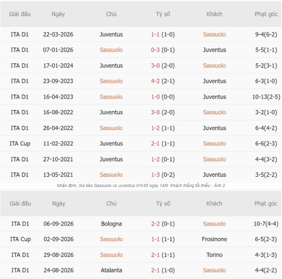
Task: Open the 2-2 score for Bologna match
Action: 155,223
